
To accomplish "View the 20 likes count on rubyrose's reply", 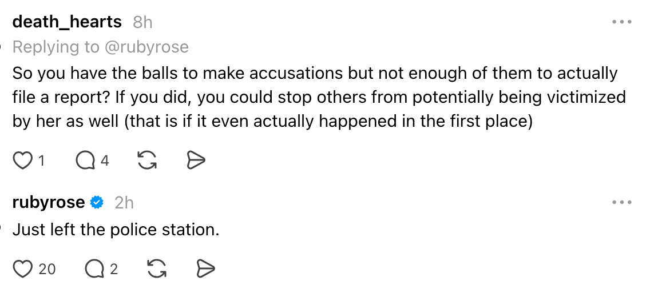I will point(47,268).
